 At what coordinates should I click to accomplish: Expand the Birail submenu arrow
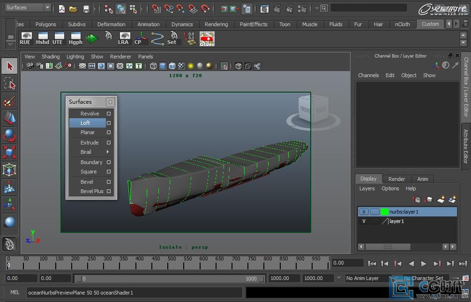tap(108, 152)
